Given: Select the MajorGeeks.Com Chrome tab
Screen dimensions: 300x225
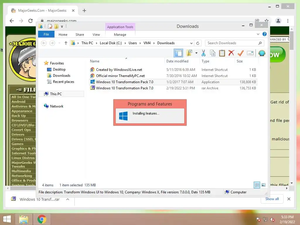Looking at the screenshot, I should (42, 11).
